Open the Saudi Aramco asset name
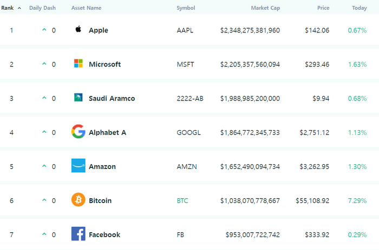The image size is (379, 250). tap(112, 98)
